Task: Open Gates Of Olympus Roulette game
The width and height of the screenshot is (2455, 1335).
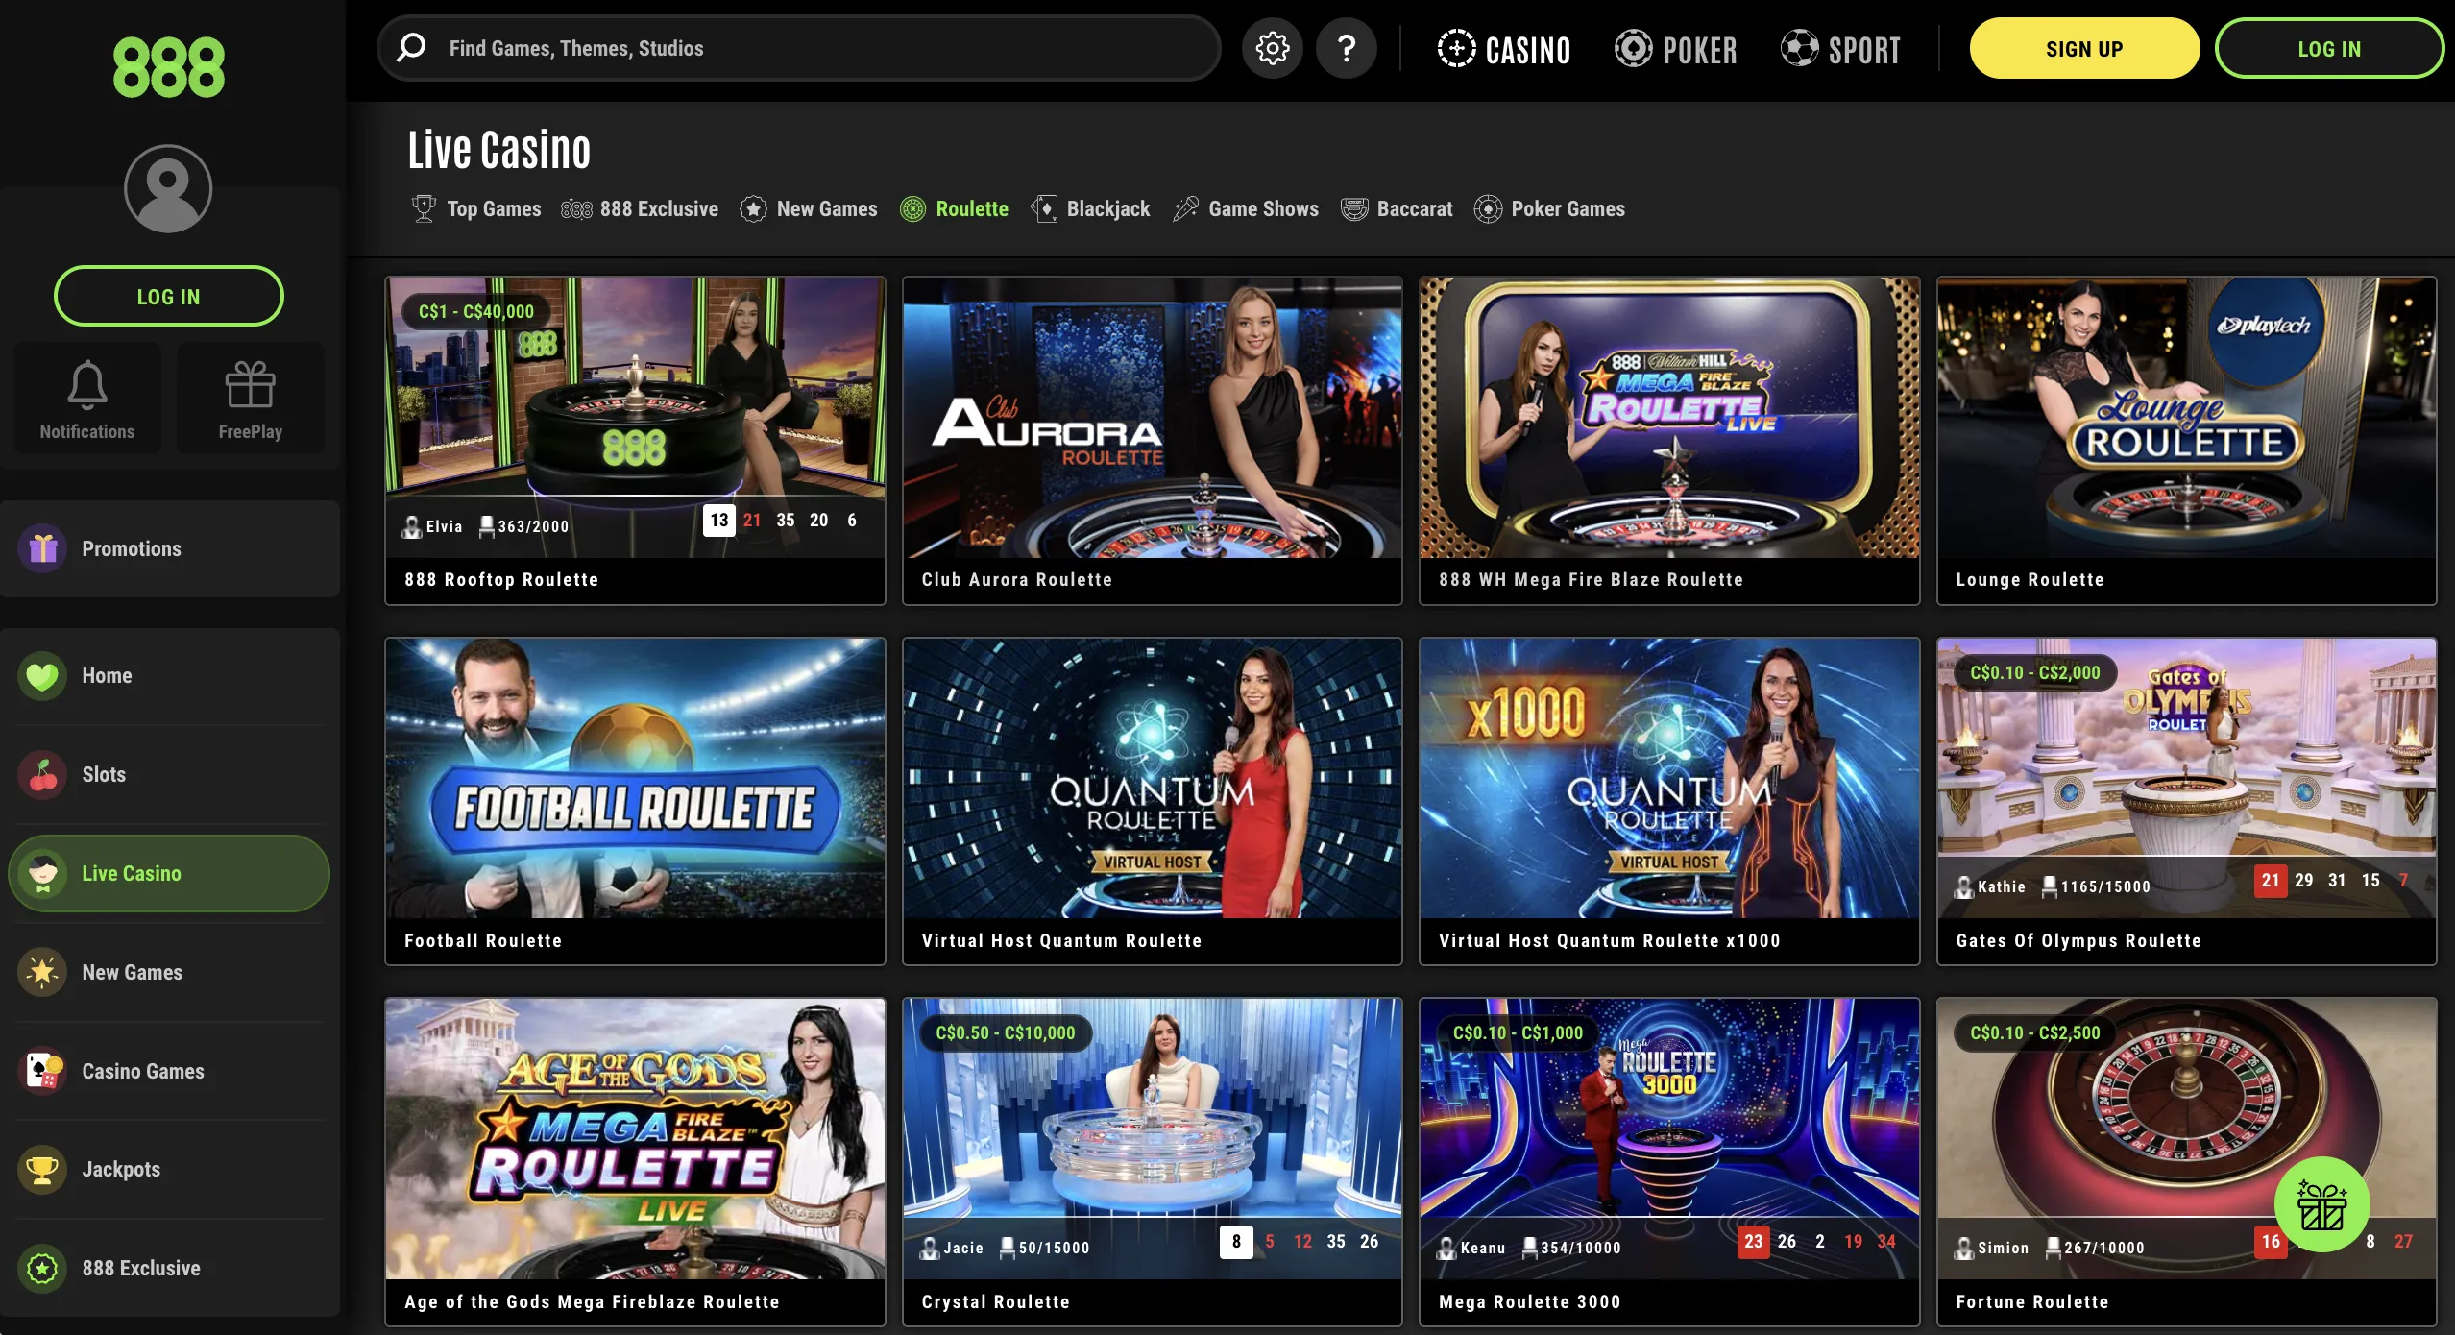Action: tap(2187, 801)
